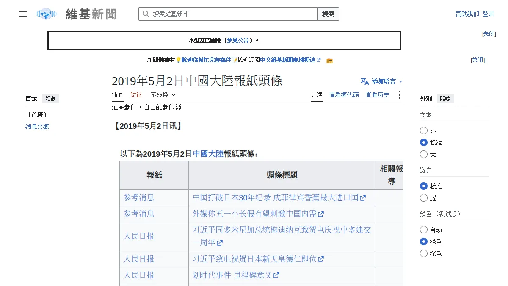Click the 登录 login link
This screenshot has height=286, width=508.
(488, 14)
